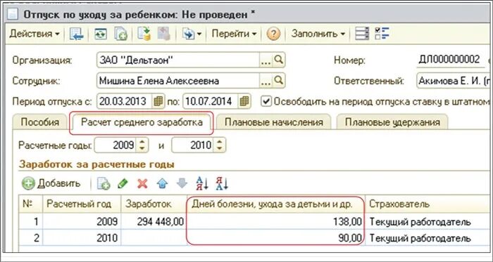The image size is (493, 262).
Task: Click the post document toolbar icon
Action: 144,34
